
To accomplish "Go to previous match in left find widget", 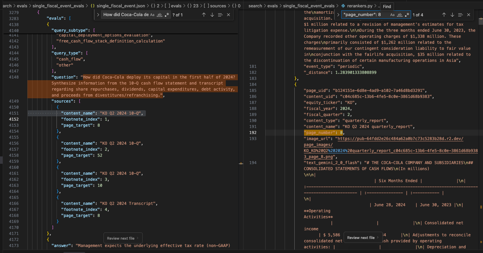I will [x=204, y=15].
